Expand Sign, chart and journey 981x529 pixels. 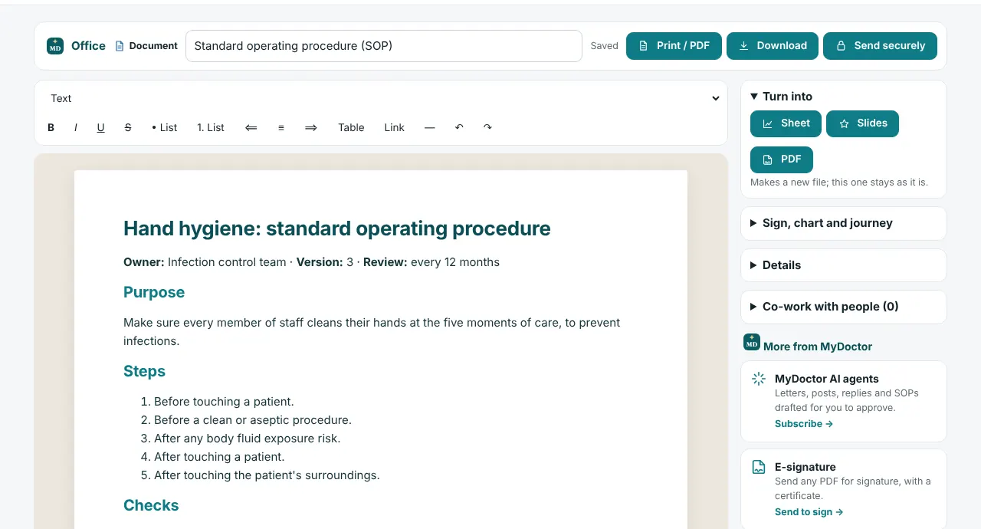(844, 223)
